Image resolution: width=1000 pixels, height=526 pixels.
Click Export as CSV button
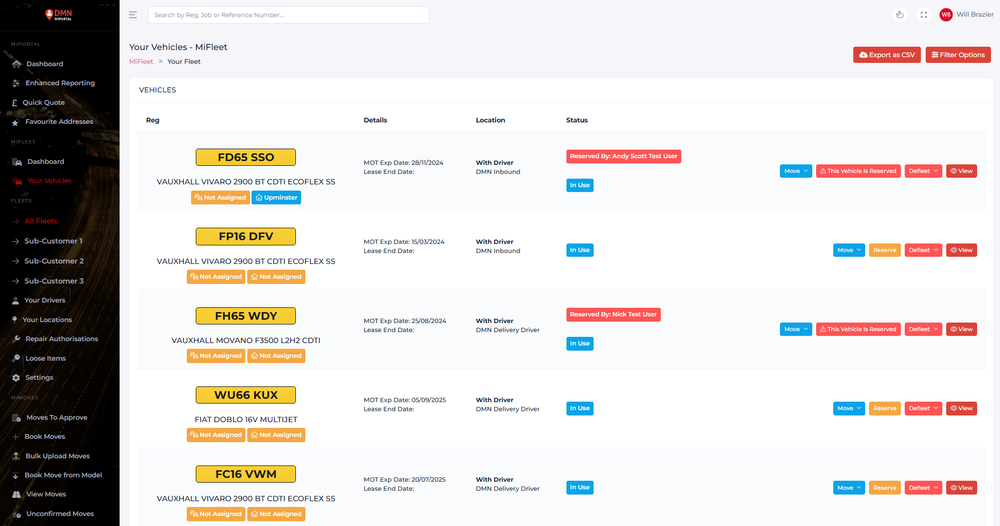(887, 55)
